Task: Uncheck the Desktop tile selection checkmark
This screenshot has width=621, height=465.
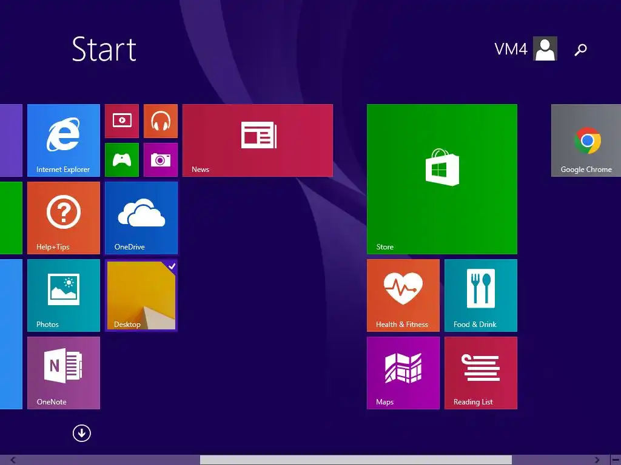Action: (x=172, y=266)
